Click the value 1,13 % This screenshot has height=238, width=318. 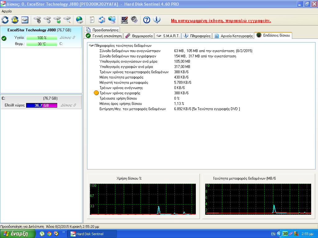click(x=179, y=104)
